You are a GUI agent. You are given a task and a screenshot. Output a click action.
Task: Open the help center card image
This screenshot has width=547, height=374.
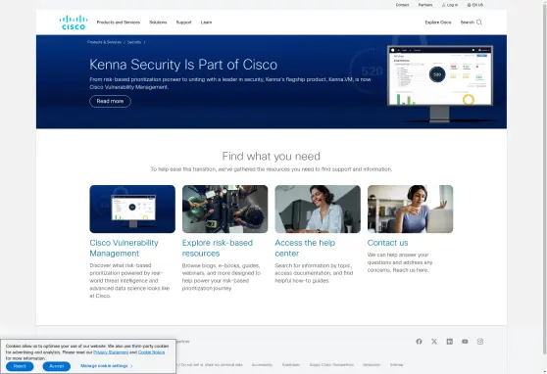318,209
